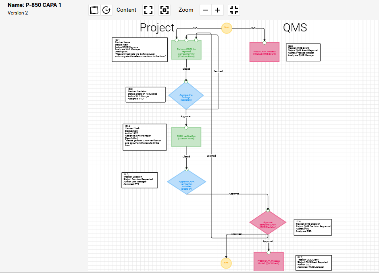
Task: Click the fit content to screen icon
Action: [x=149, y=10]
